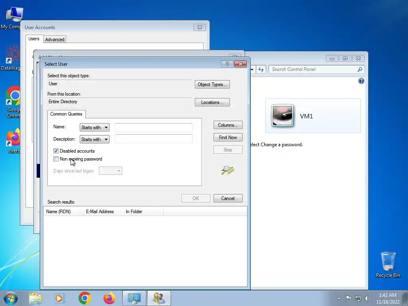The height and width of the screenshot is (306, 408).
Task: Click into the Description text field
Action: 153,139
